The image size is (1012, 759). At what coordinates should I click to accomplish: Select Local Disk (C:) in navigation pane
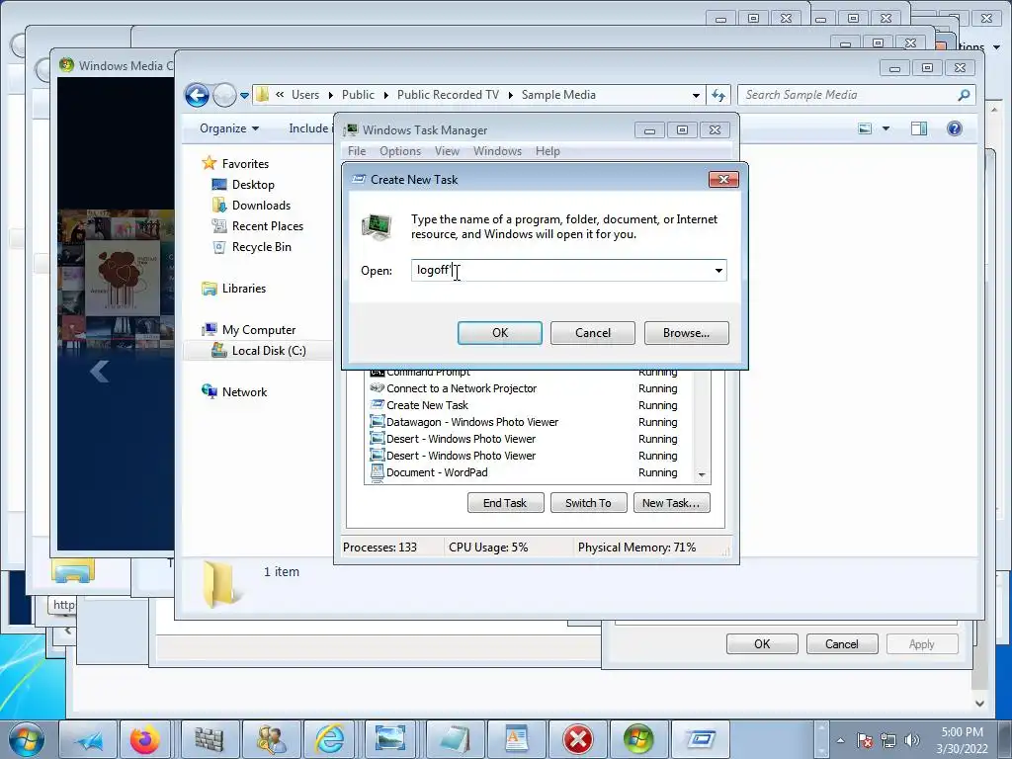point(269,351)
